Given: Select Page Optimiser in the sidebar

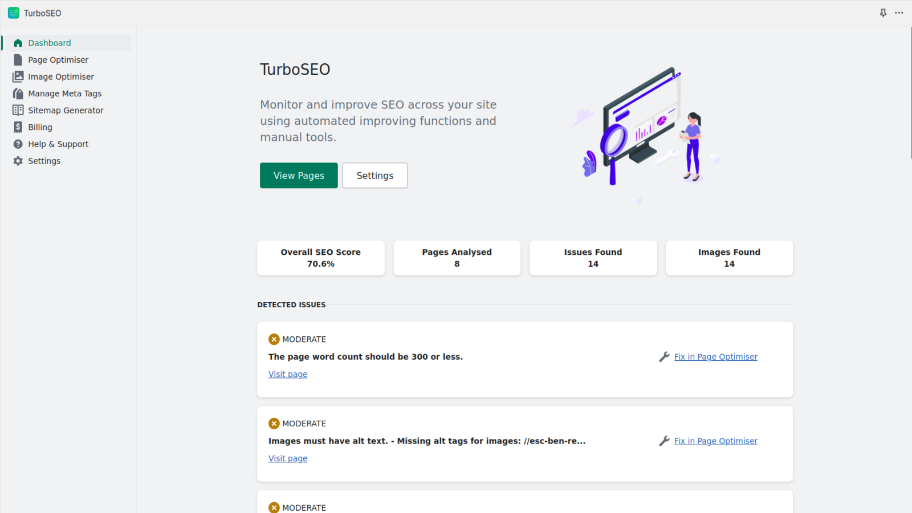Looking at the screenshot, I should coord(58,59).
